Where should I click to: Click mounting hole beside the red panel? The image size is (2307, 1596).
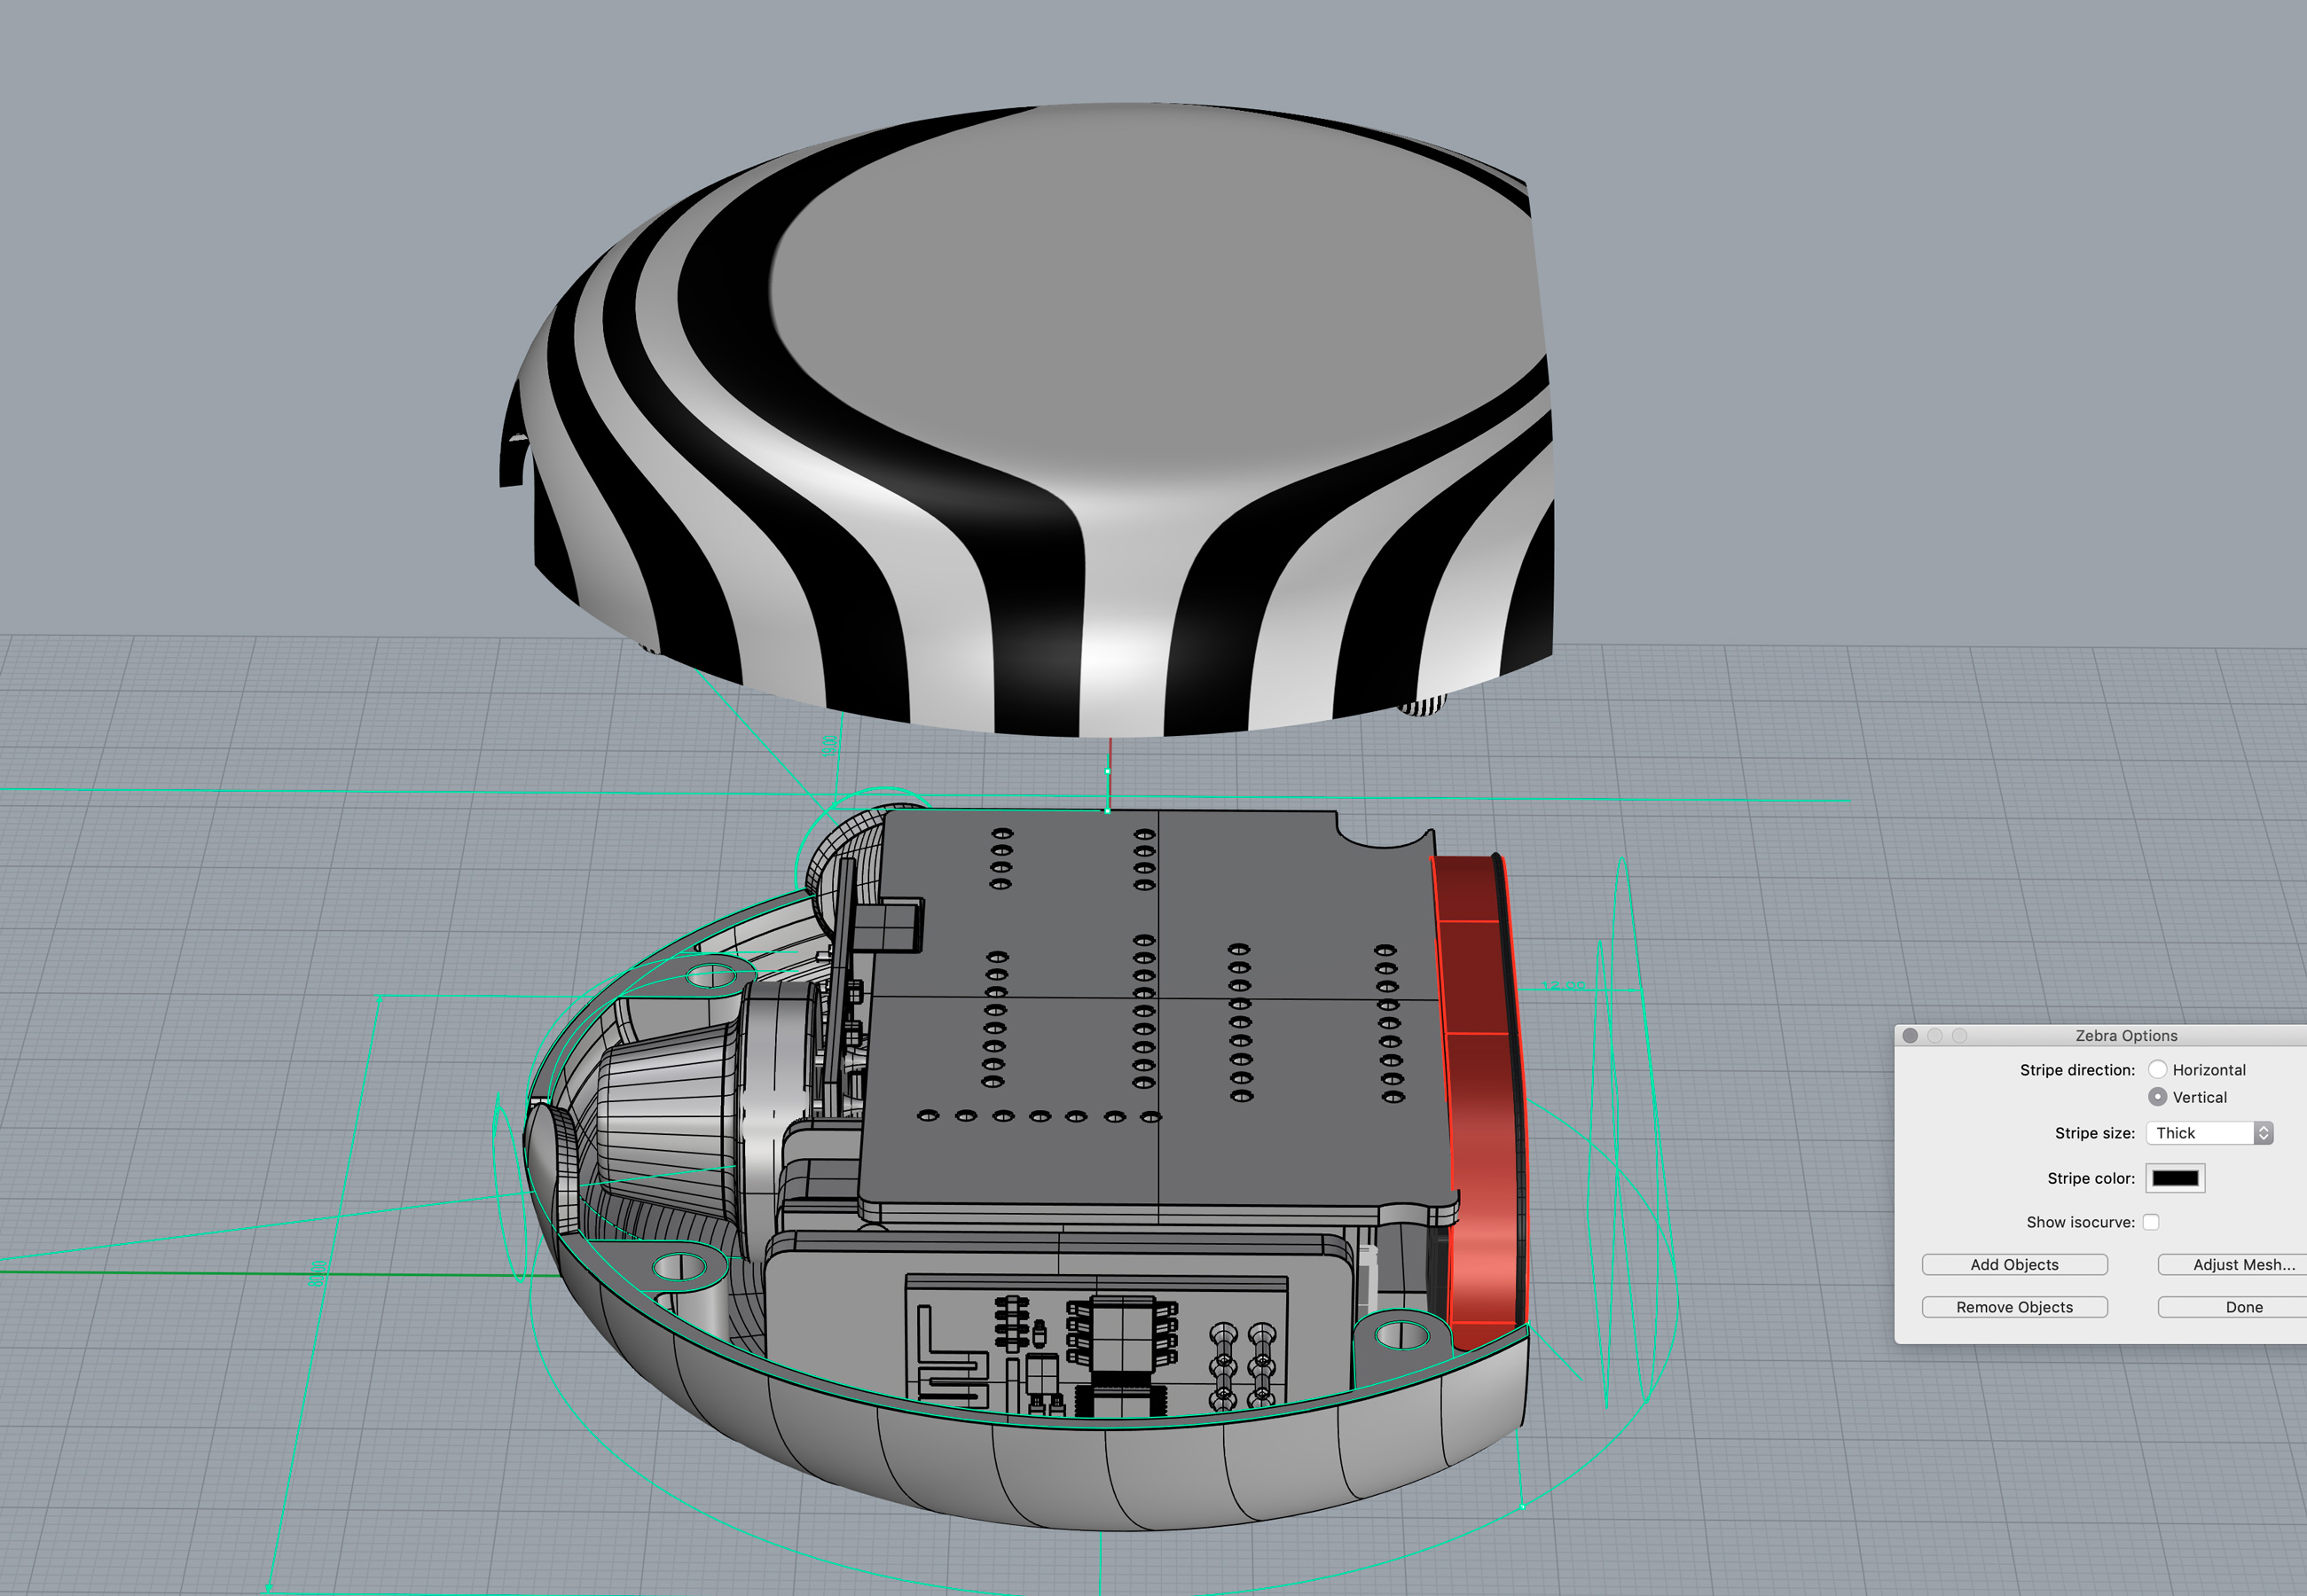1401,1334
